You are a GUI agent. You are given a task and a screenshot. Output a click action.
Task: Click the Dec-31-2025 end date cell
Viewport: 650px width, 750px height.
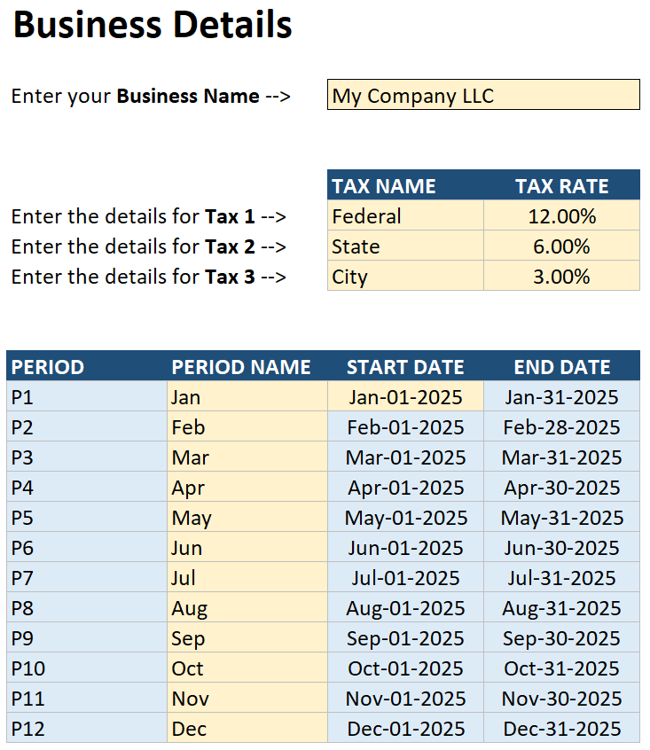[561, 729]
